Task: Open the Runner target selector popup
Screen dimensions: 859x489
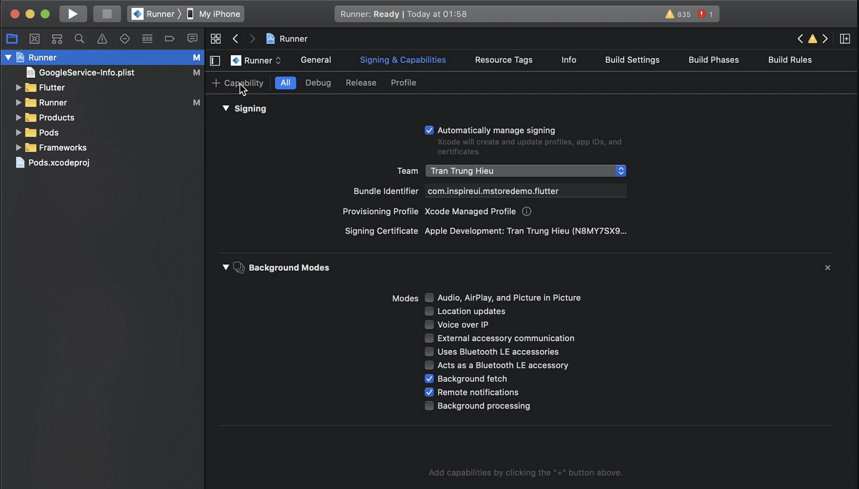Action: (256, 60)
